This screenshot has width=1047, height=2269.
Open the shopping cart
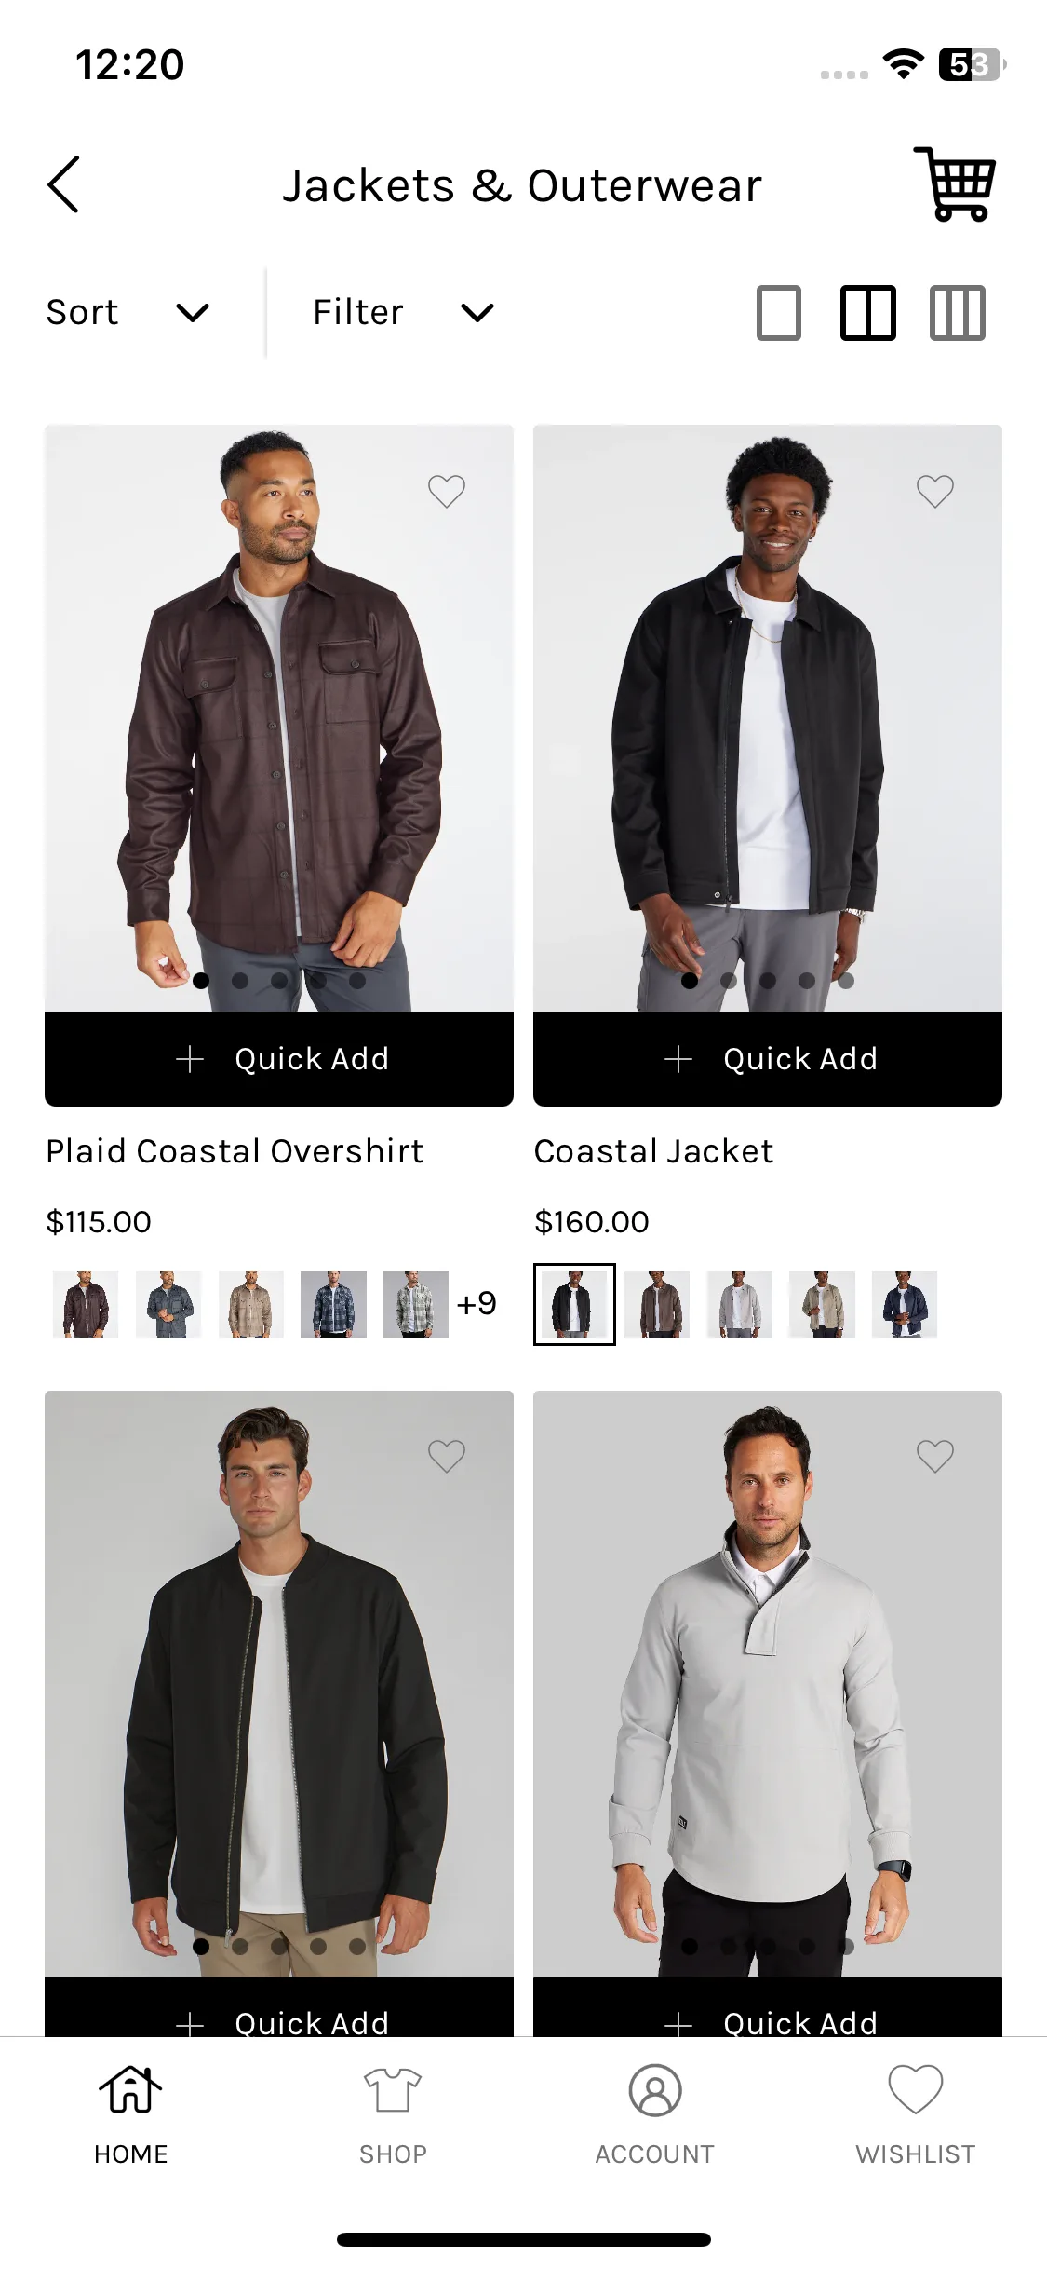pos(956,184)
